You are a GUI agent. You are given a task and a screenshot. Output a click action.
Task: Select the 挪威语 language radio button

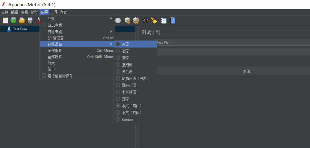118,65
